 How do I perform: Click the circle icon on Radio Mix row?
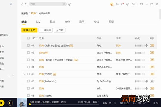coord(147,81)
